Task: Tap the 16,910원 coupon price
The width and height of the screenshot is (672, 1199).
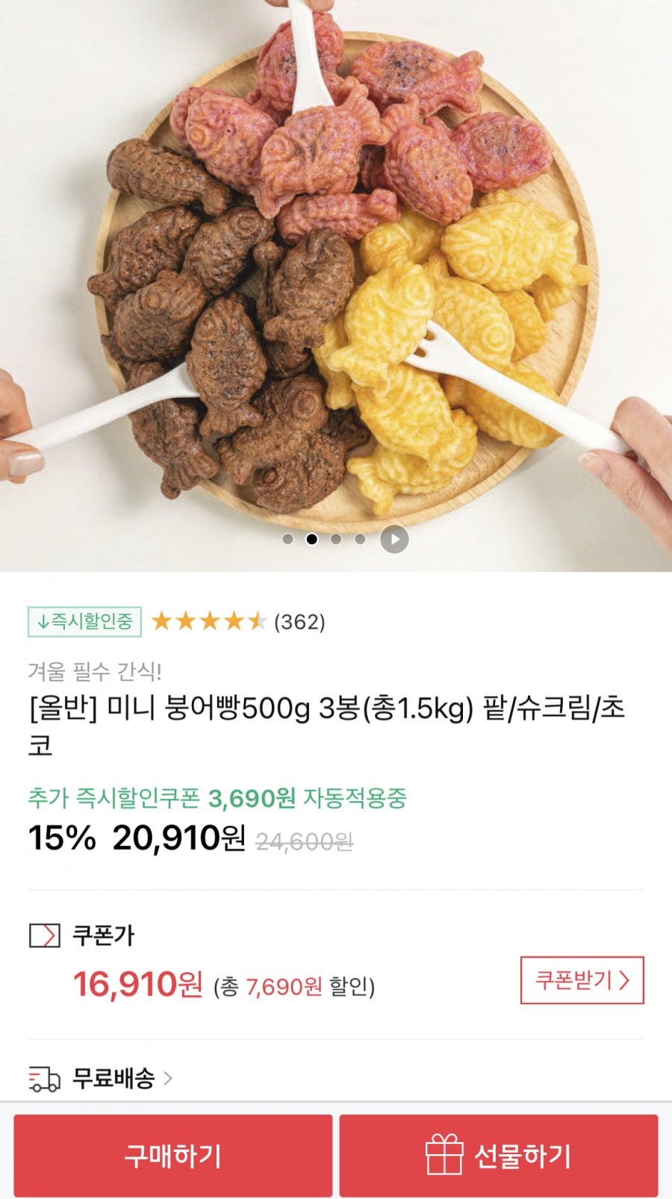Action: click(137, 984)
